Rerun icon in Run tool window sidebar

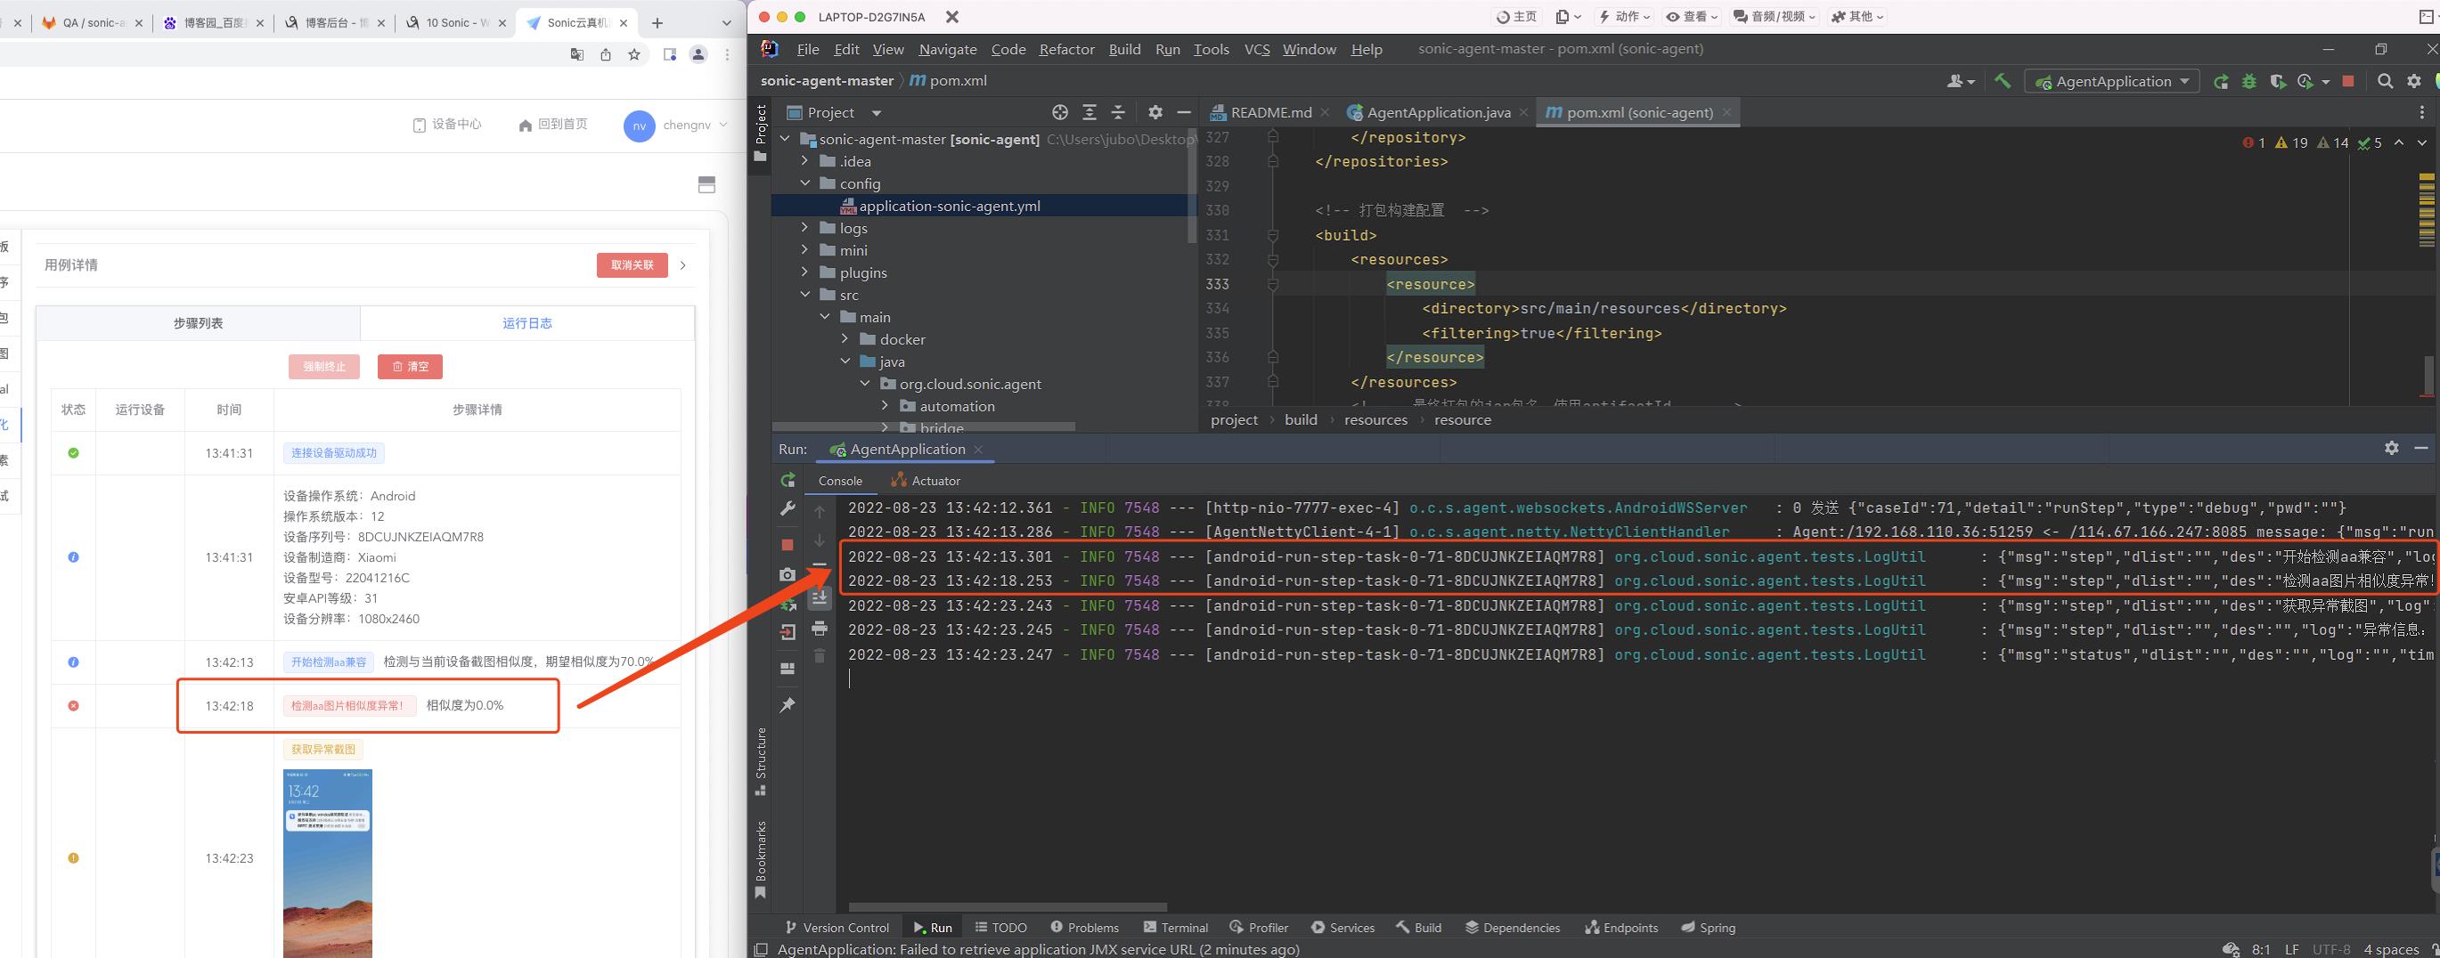point(787,480)
